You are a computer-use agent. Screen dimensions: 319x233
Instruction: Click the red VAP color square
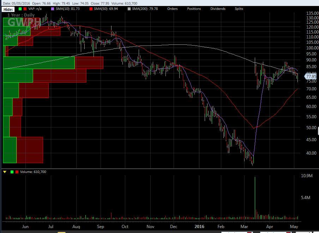(x=25, y=9)
